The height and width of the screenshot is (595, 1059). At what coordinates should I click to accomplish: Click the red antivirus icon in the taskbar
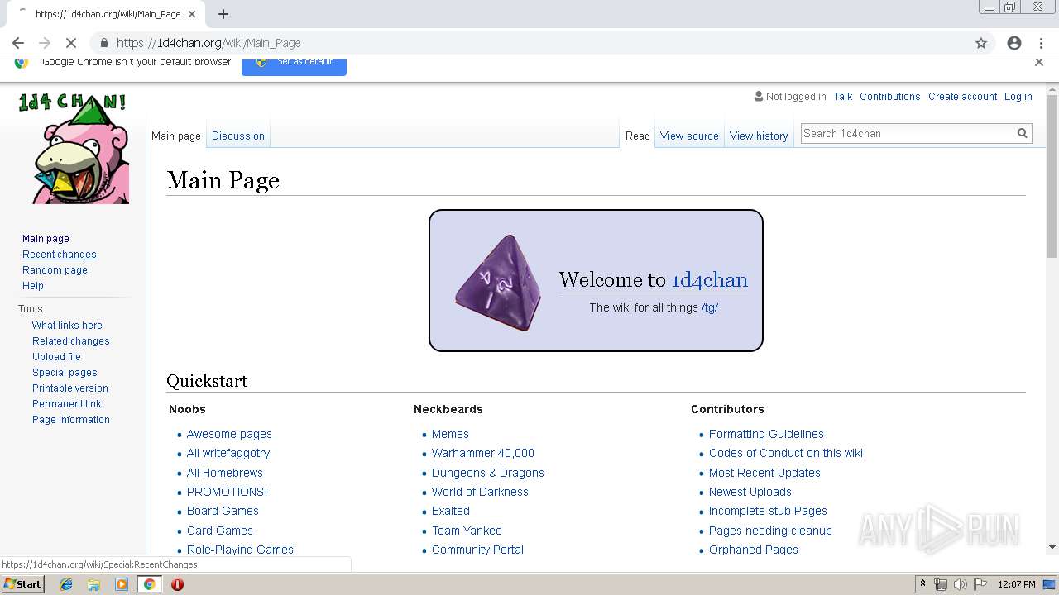(x=177, y=584)
